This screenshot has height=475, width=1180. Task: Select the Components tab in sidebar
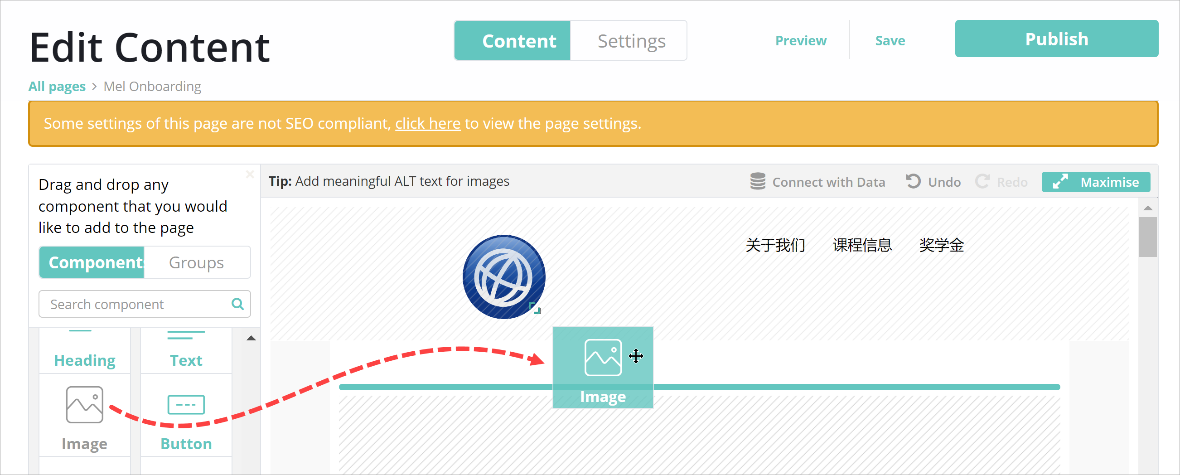click(92, 262)
